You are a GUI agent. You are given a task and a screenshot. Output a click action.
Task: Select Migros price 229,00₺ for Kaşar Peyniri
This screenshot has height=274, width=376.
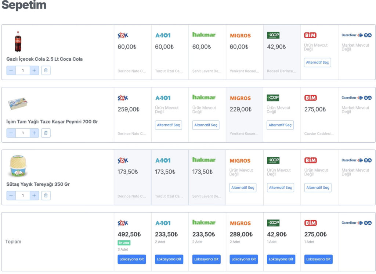click(241, 109)
